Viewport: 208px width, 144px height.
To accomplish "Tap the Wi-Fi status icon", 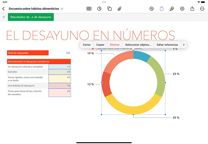I will pyautogui.click(x=199, y=2).
